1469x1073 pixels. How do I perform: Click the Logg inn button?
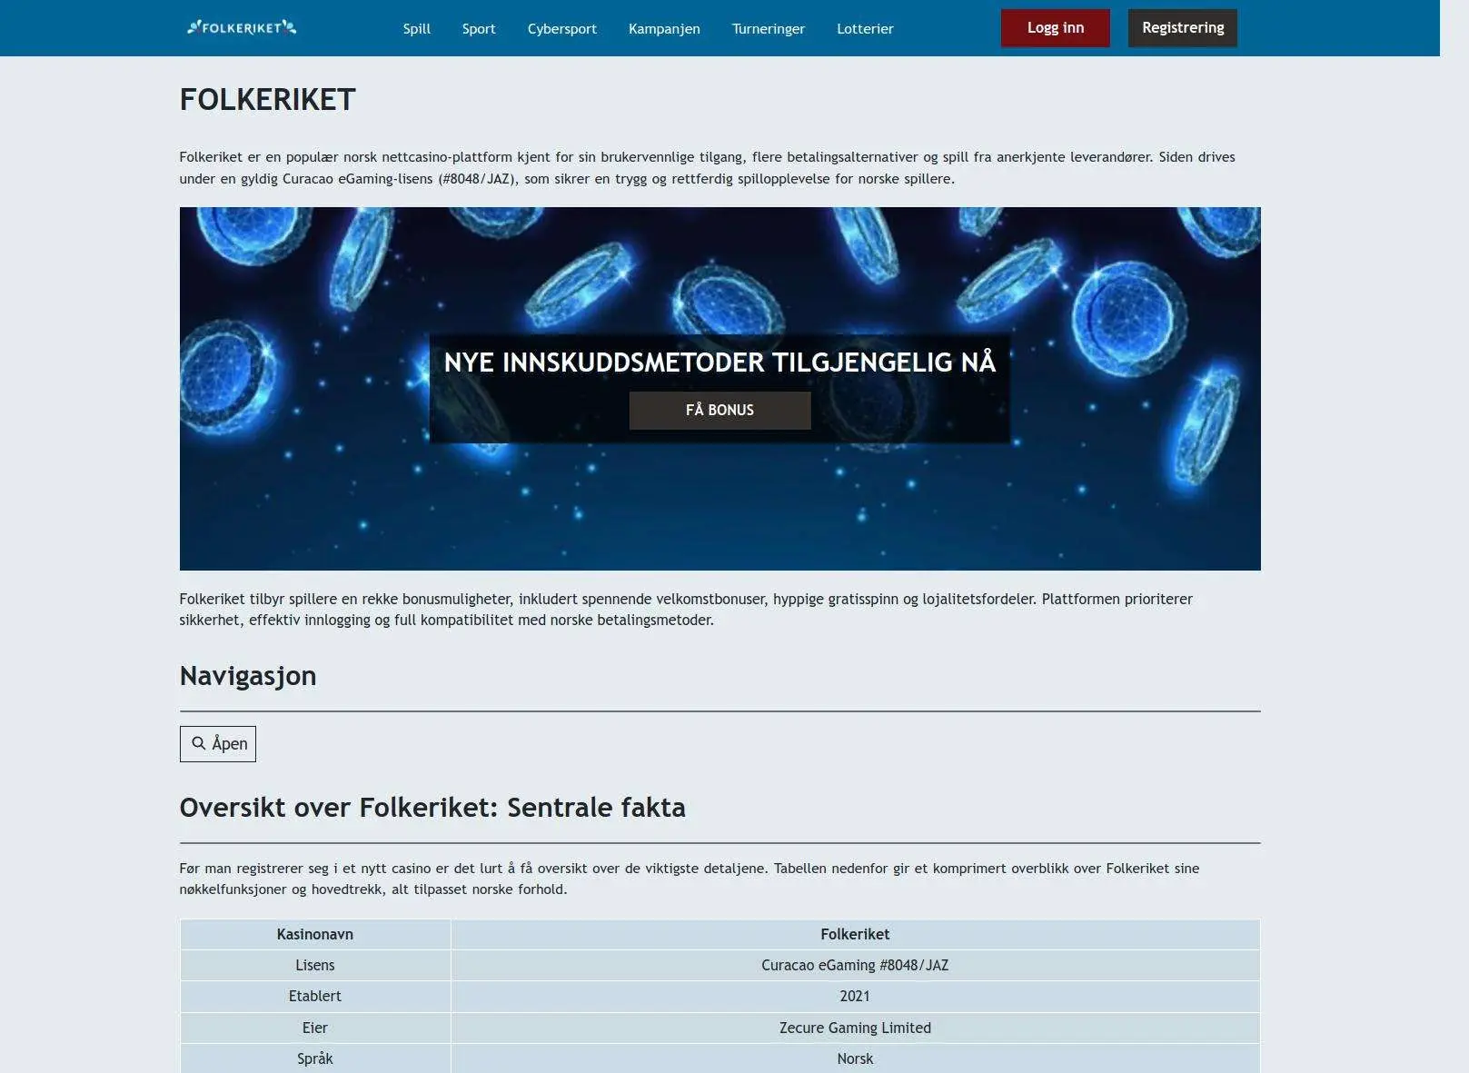point(1056,28)
